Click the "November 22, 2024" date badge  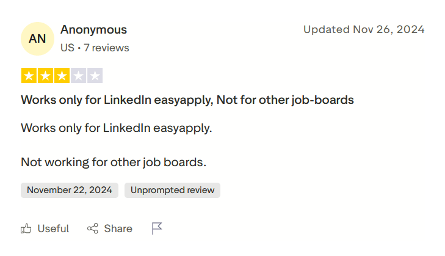70,190
